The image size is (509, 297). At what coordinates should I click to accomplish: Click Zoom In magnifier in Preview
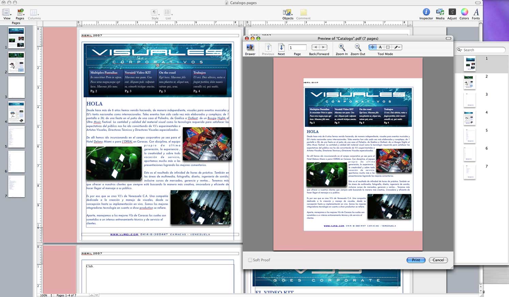tap(342, 47)
